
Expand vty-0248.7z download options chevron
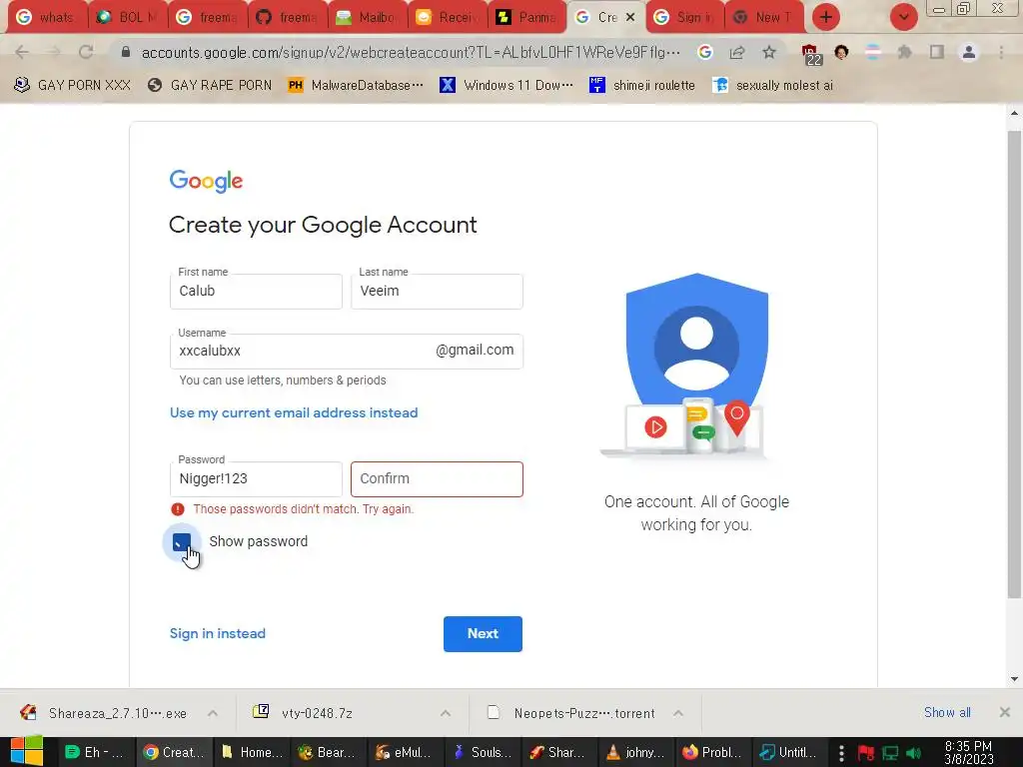(x=446, y=713)
